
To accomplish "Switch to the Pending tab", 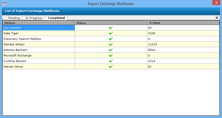I will pyautogui.click(x=14, y=18).
